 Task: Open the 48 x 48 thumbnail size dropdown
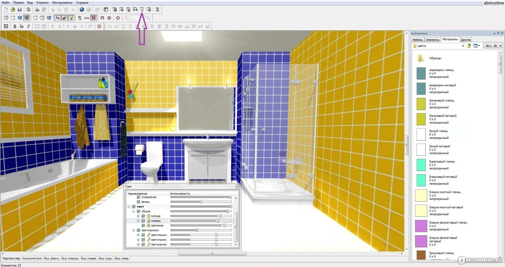tap(500, 46)
